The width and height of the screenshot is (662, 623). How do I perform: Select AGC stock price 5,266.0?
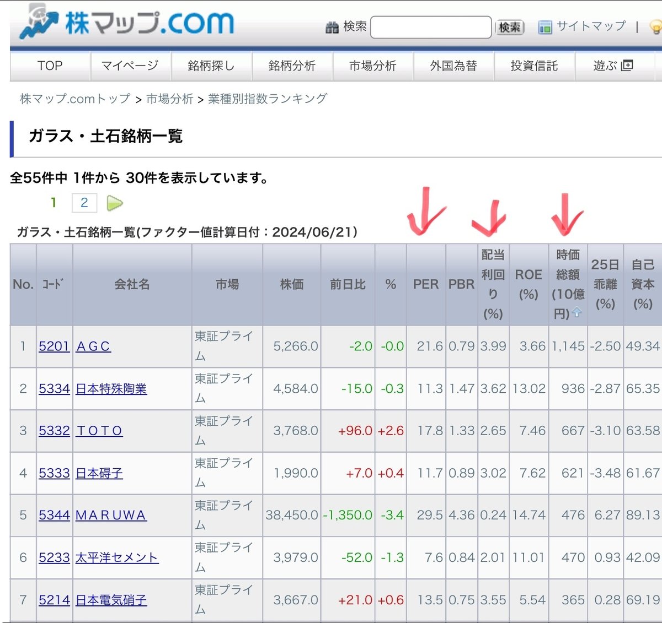pos(296,346)
